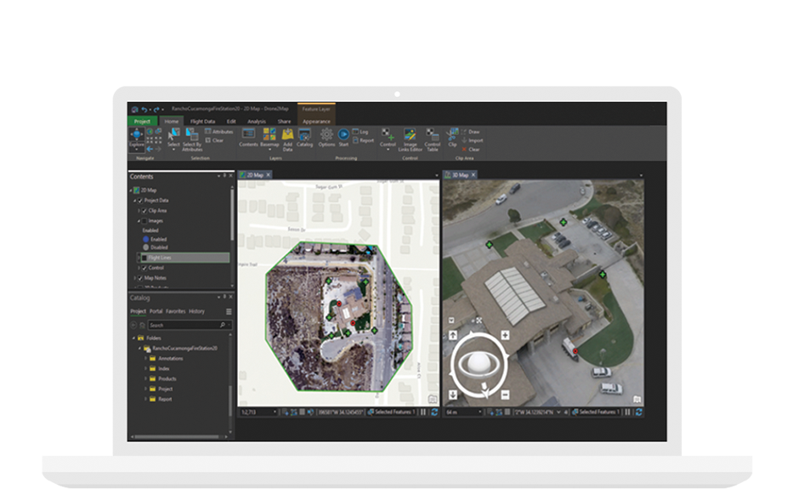799x489 pixels.
Task: Open the Control Table
Action: tap(433, 136)
